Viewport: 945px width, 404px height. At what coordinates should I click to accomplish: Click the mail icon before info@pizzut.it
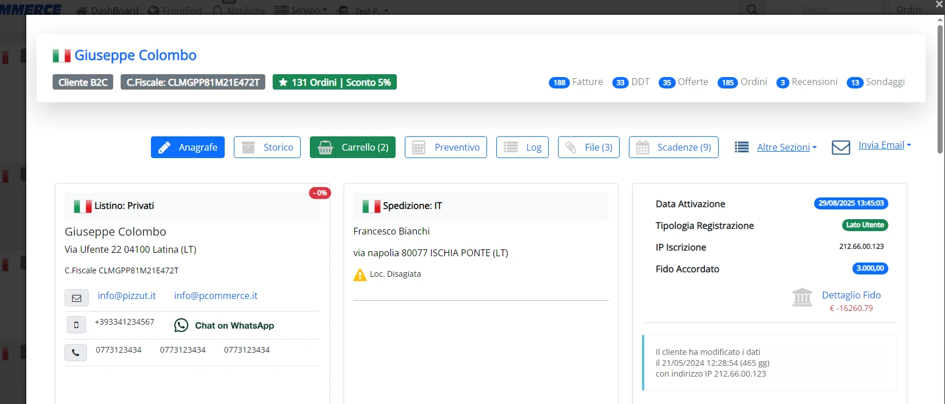tap(77, 298)
